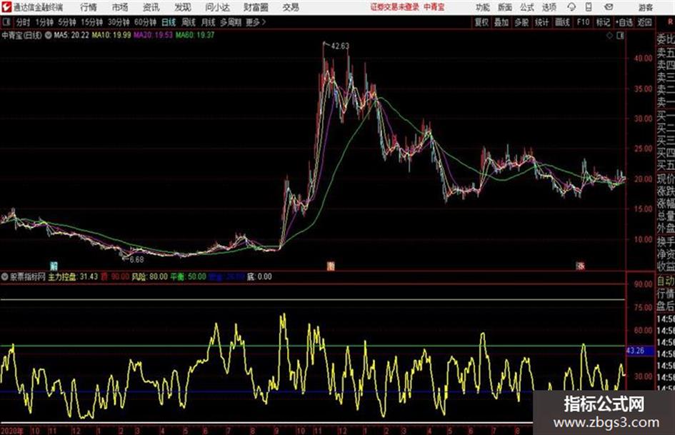Image resolution: width=675 pixels, height=435 pixels.
Task: Switch to the 周线 weekly tab
Action: [x=189, y=22]
